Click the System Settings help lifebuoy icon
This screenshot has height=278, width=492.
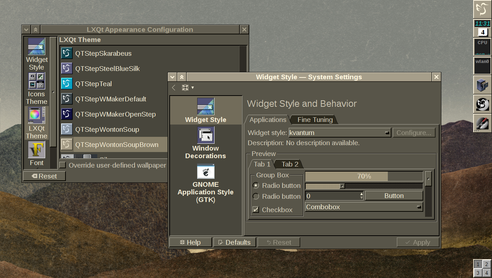[185, 88]
